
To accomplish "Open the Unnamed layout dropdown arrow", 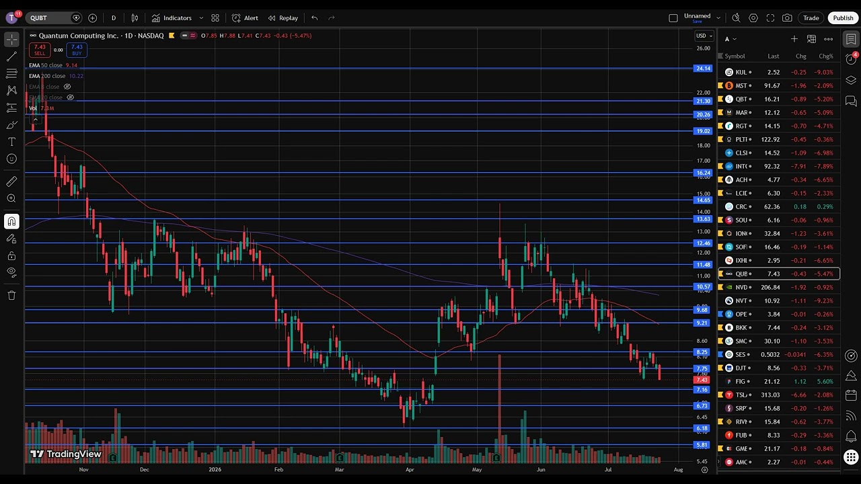I will [x=718, y=18].
